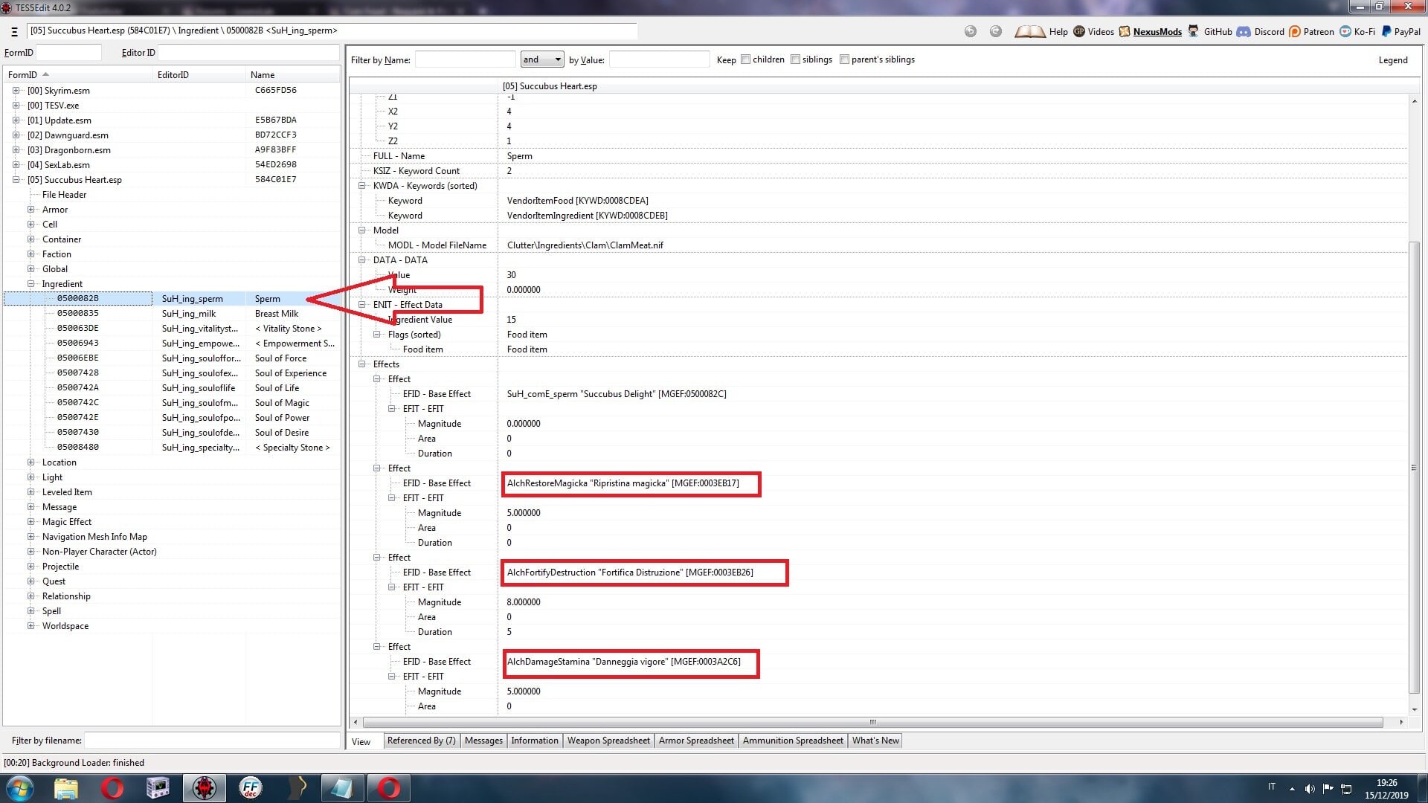Navigate forward with the forward arrow icon
Screen dimensions: 1428x803
[996, 31]
